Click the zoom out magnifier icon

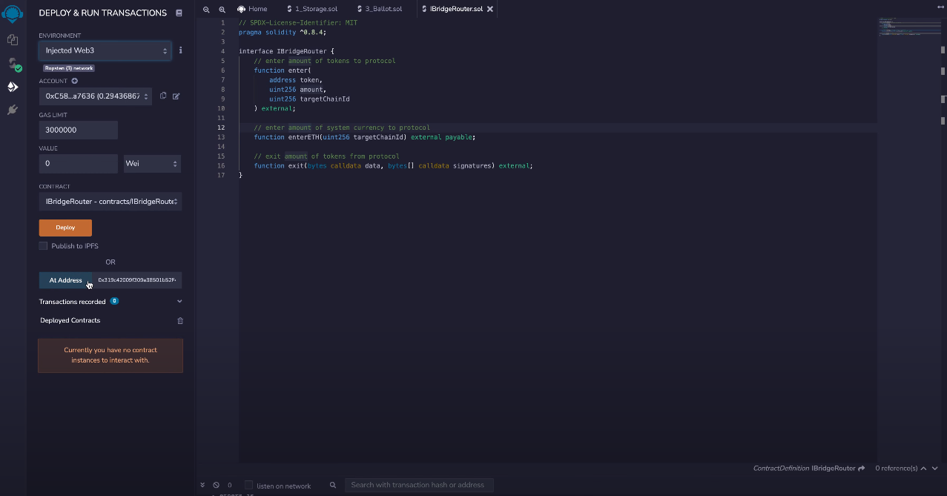click(206, 9)
